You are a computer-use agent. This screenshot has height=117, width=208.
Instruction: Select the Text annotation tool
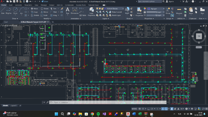(67, 11)
